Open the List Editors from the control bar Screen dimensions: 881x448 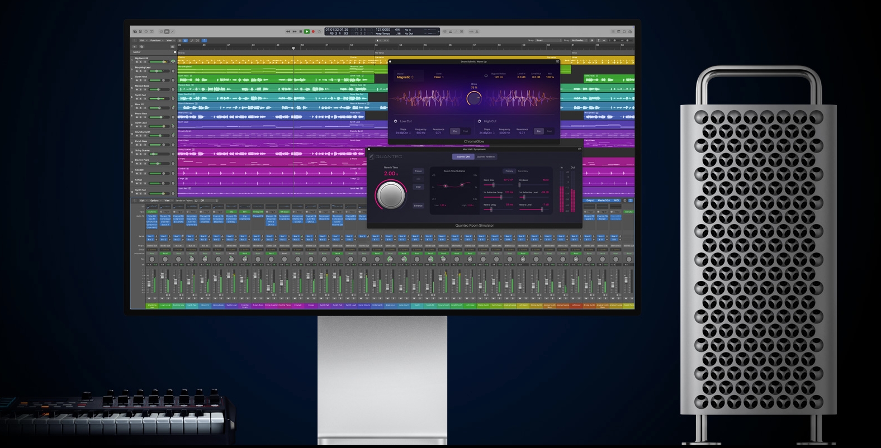pyautogui.click(x=613, y=31)
